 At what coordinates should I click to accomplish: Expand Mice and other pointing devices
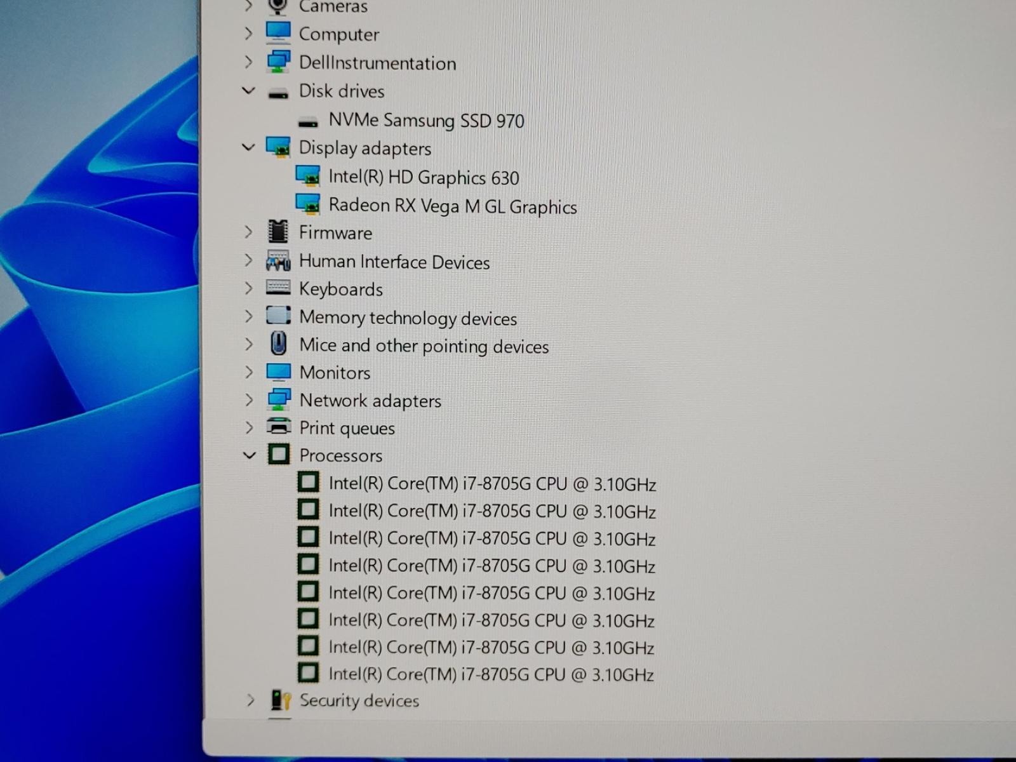248,344
